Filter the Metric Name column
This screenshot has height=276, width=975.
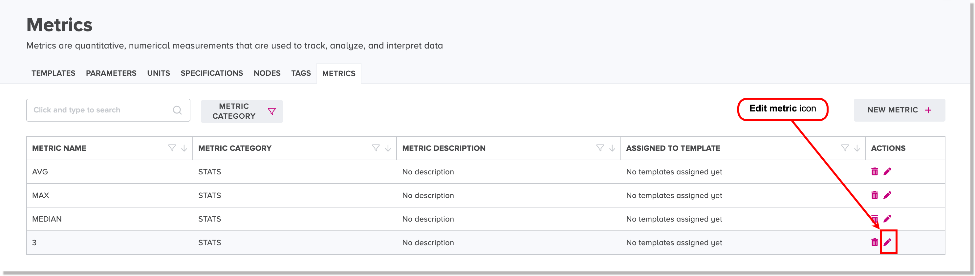point(172,148)
